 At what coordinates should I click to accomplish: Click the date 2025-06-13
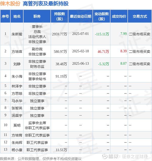click(x=81, y=63)
